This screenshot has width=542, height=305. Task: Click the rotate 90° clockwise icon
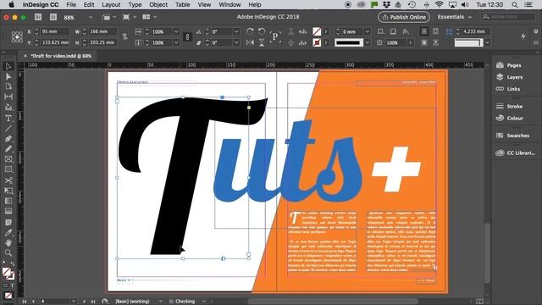(x=250, y=31)
